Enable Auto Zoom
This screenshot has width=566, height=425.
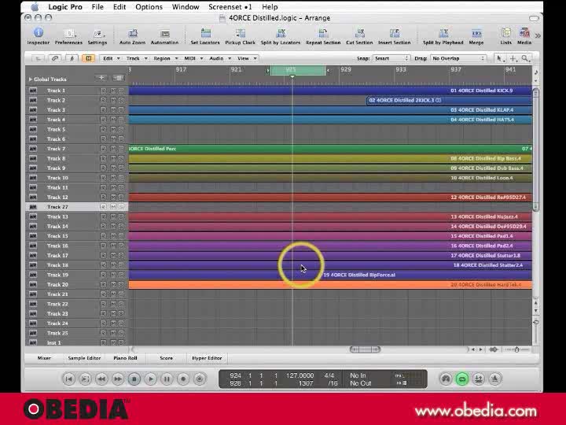(x=133, y=36)
